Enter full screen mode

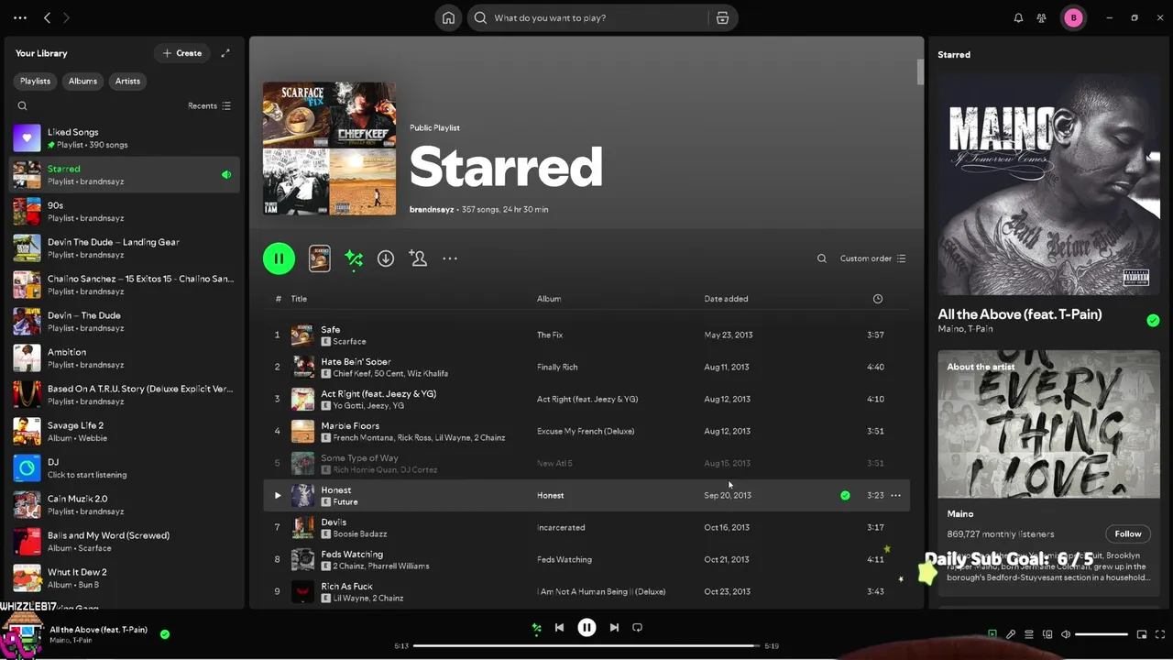tap(1160, 634)
